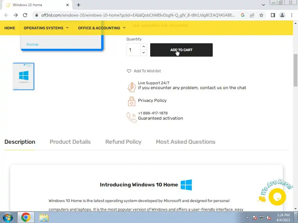Screen dimensions: 298x223
Task: Click the network tray icon
Action: (262, 217)
